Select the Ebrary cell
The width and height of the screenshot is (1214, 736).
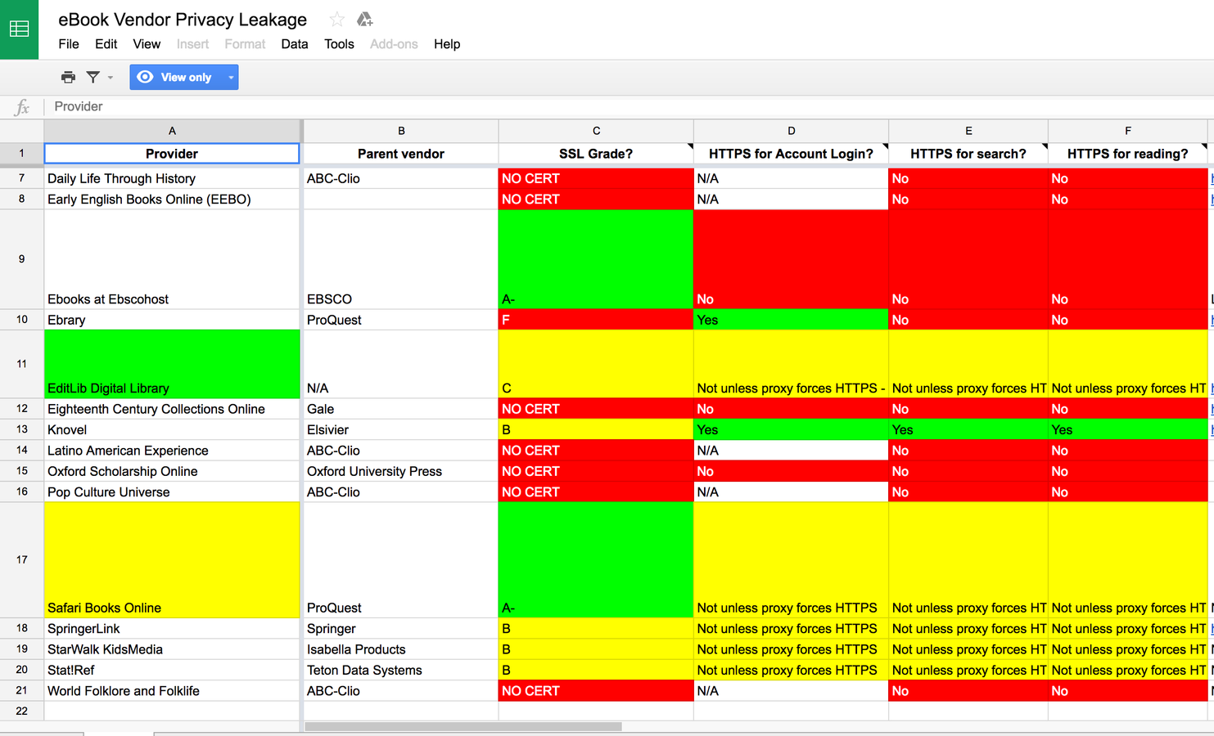click(x=172, y=320)
